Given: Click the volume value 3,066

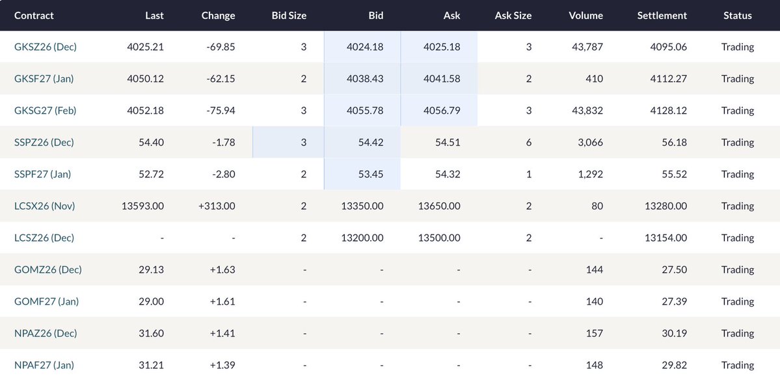Looking at the screenshot, I should [x=591, y=142].
